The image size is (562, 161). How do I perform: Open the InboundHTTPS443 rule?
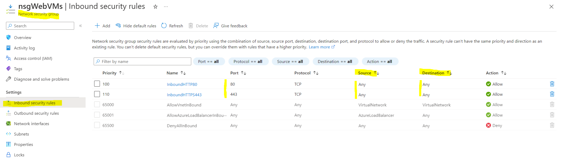184,95
